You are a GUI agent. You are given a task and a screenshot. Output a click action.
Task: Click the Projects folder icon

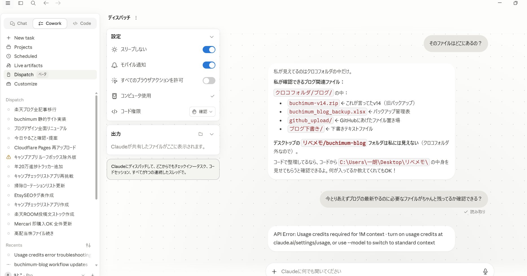(x=8, y=47)
